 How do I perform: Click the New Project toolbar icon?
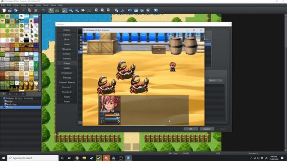[4, 10]
